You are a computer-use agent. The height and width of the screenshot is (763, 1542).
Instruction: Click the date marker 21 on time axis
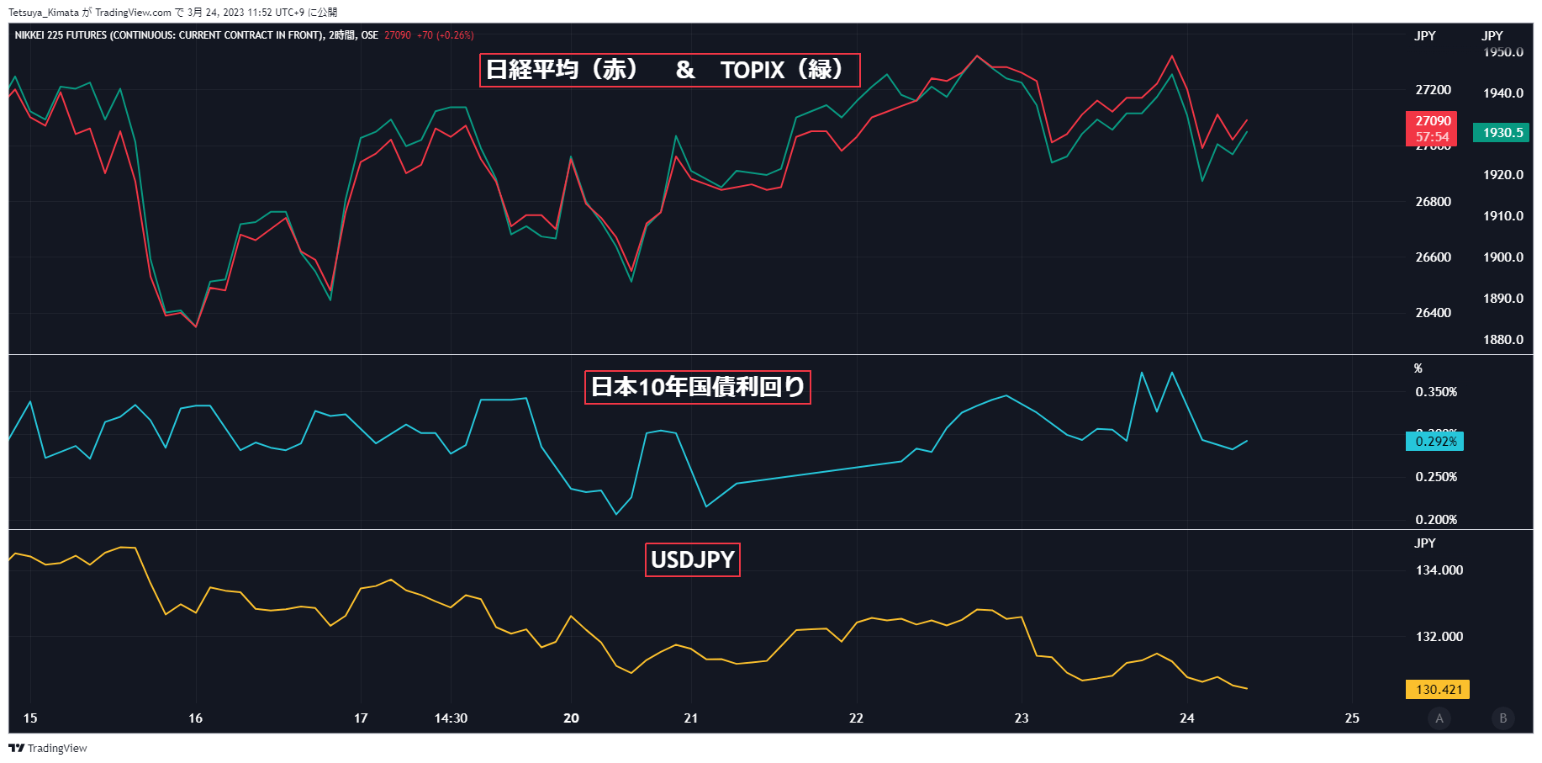(691, 718)
